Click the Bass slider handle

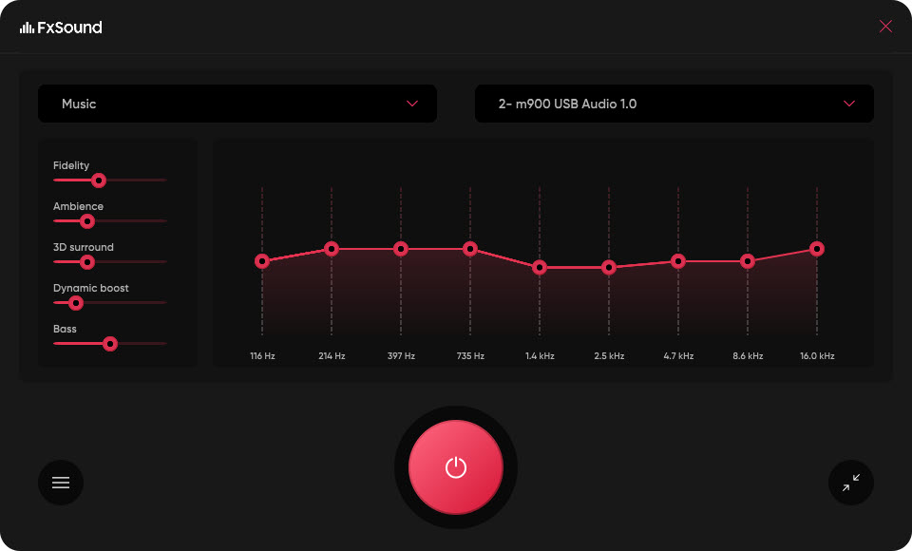click(110, 344)
